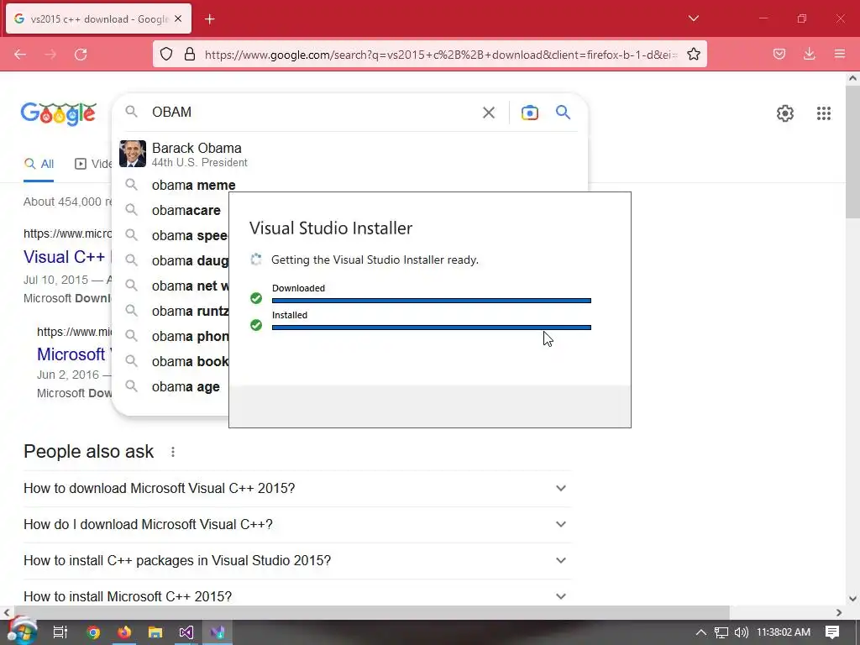
Task: Switch to Firefox in the taskbar
Action: coord(124,632)
